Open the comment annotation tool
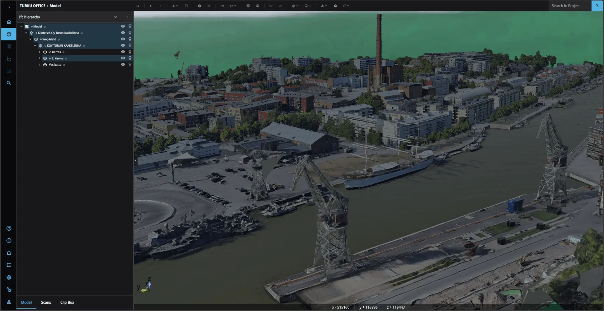Screen dimensions: 604x311 tap(248, 6)
